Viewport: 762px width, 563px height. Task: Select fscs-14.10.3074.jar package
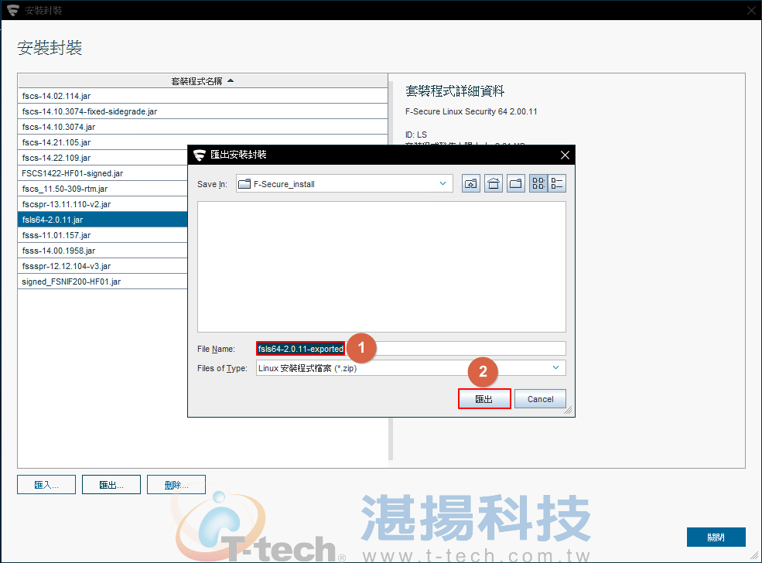203,127
